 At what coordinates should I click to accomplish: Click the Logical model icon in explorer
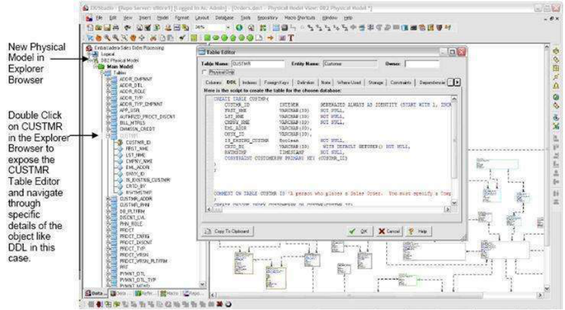(94, 55)
